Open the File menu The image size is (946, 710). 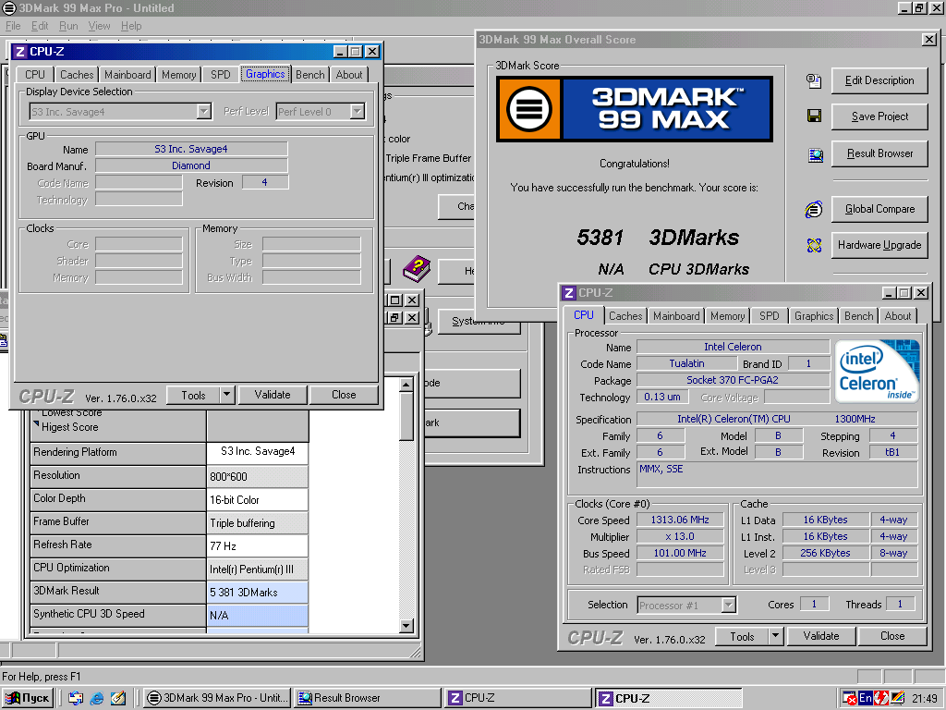(13, 26)
